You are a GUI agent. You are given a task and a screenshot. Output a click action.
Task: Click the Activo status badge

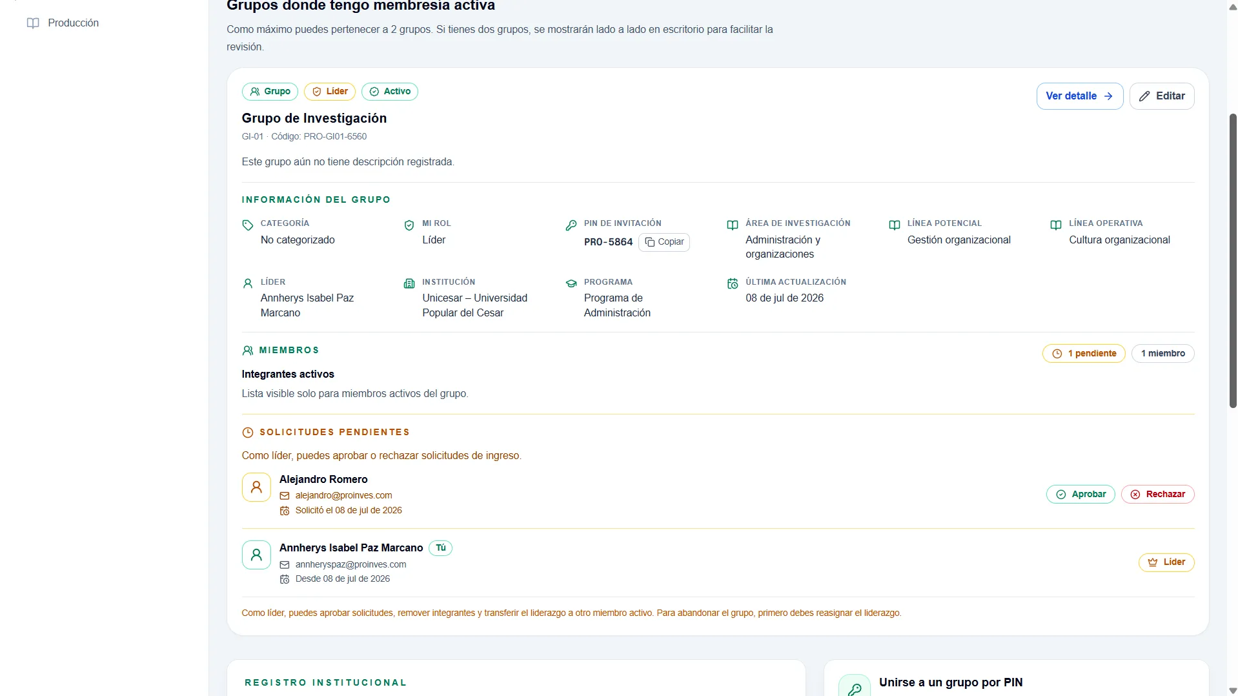389,92
